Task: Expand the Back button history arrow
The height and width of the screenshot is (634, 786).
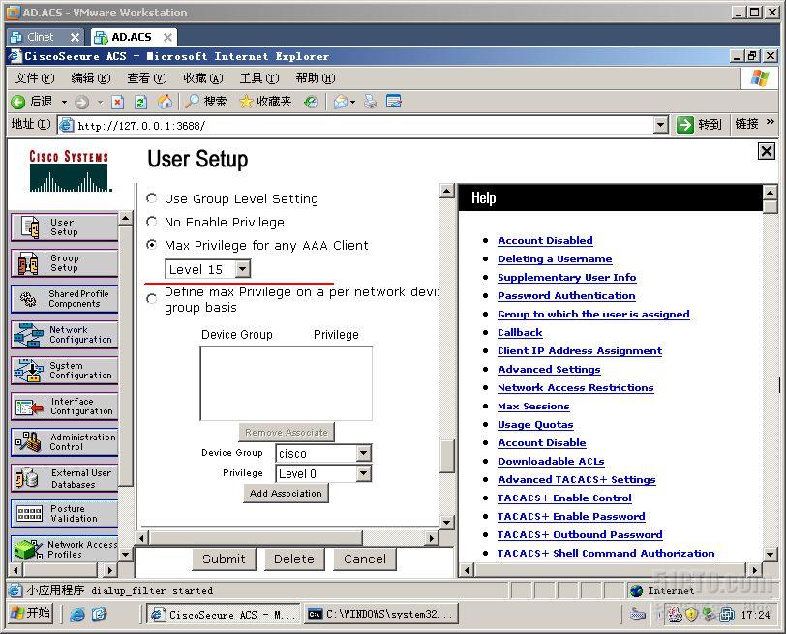Action: [x=64, y=103]
